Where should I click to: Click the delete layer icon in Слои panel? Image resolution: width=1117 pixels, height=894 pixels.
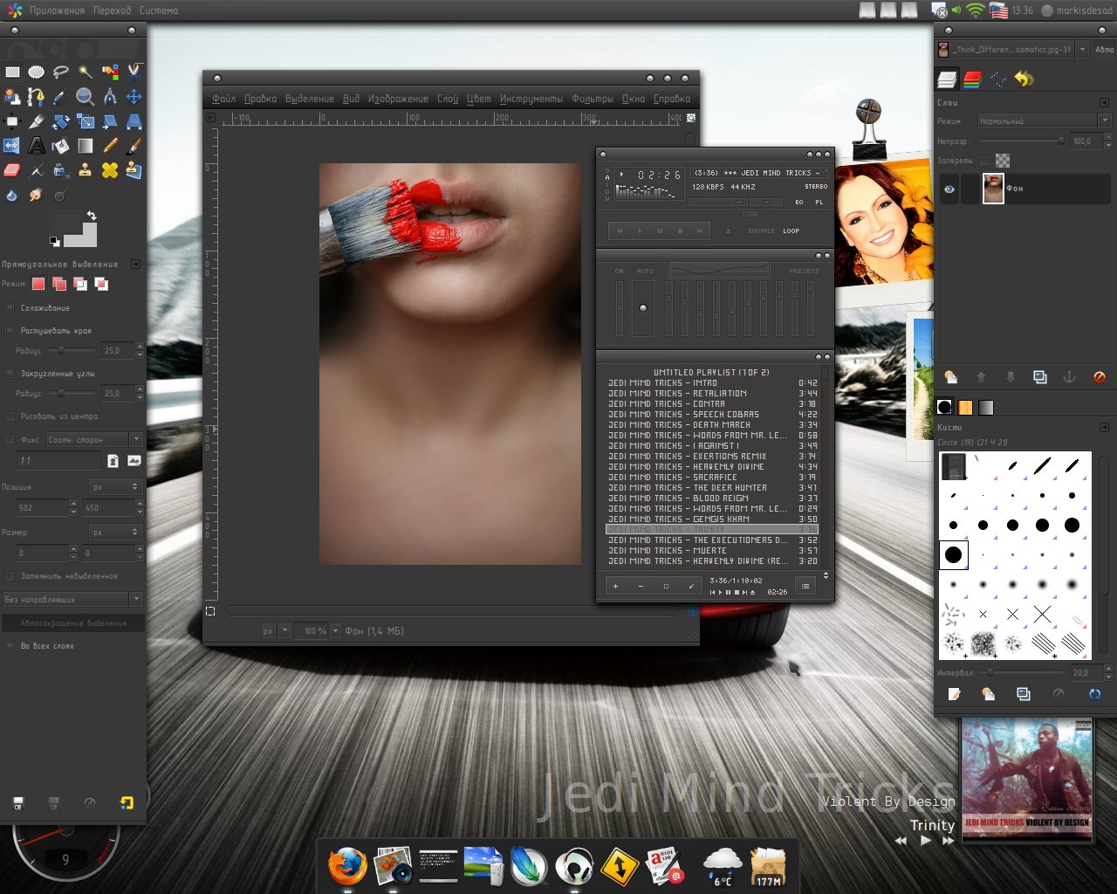(x=1100, y=377)
